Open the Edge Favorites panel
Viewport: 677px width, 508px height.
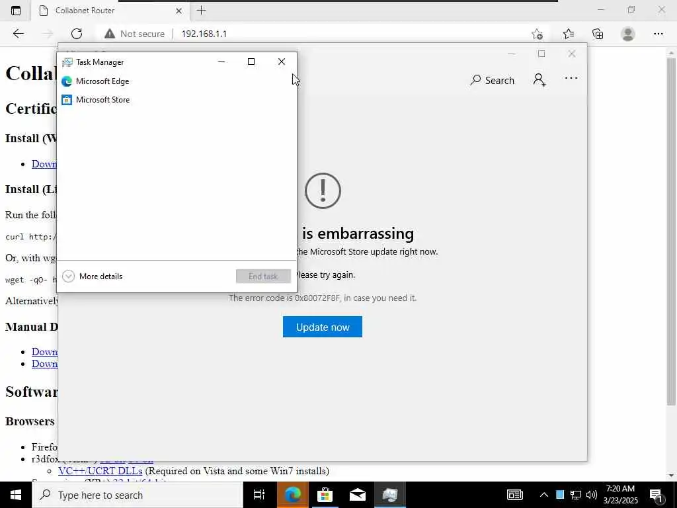pyautogui.click(x=569, y=34)
